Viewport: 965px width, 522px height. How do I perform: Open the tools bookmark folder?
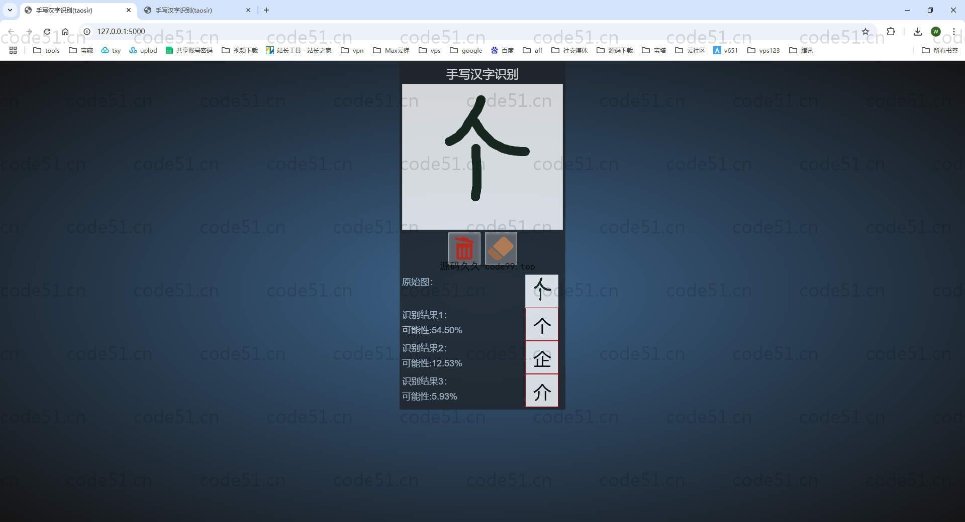click(x=46, y=50)
